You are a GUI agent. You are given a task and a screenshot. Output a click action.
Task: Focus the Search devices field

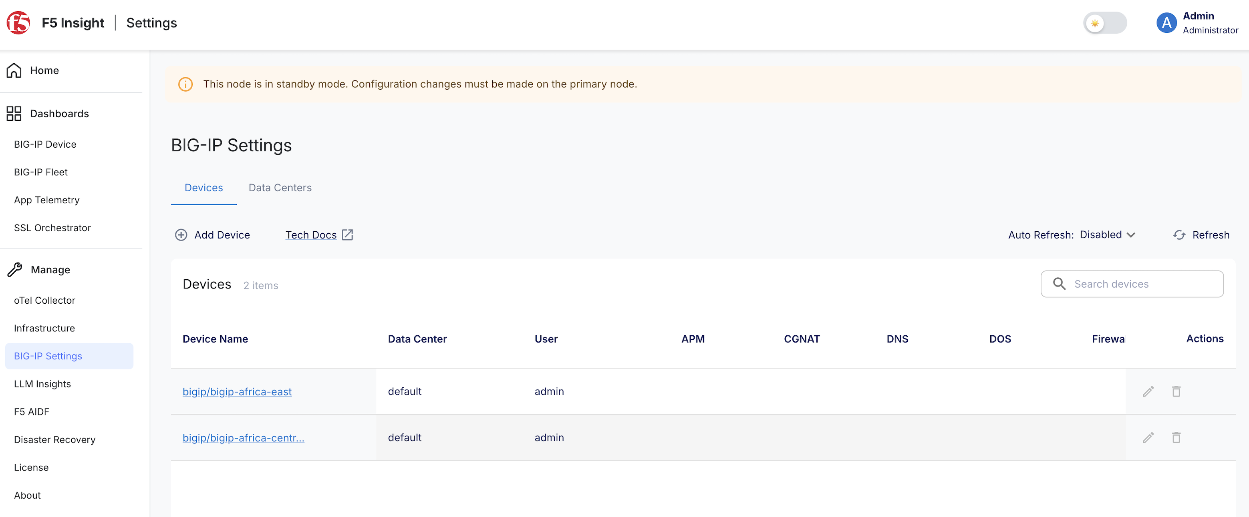1132,284
